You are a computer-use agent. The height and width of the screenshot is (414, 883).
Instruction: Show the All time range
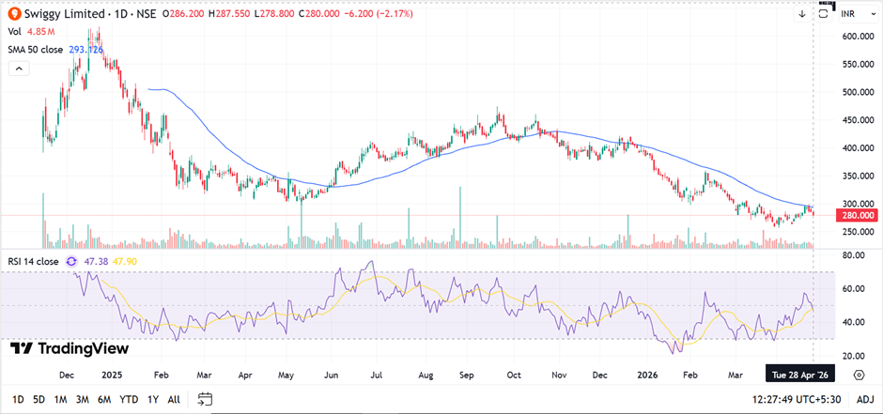pos(174,399)
